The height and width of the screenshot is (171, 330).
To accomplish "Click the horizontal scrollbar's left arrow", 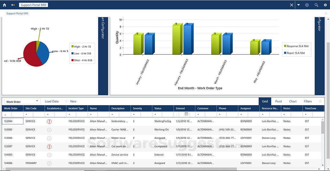I will 3,169.
